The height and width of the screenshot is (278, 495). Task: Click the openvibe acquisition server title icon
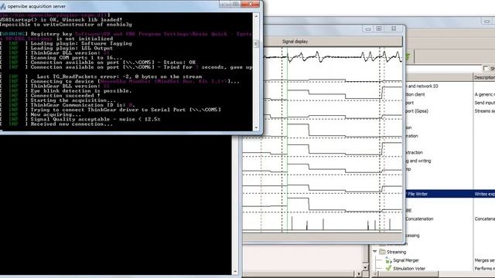coord(3,6)
